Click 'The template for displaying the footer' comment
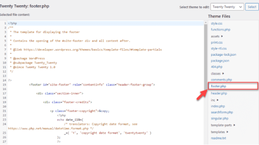This screenshot has height=145, width=259. tap(45, 32)
